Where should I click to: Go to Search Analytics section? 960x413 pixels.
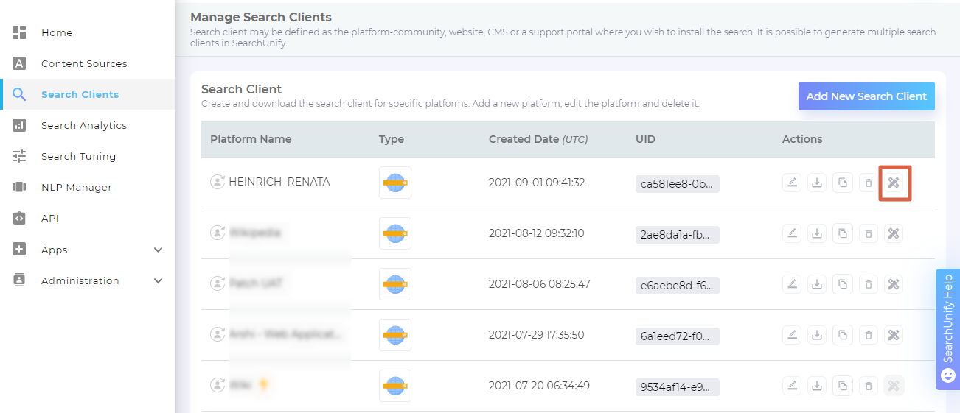tap(83, 126)
